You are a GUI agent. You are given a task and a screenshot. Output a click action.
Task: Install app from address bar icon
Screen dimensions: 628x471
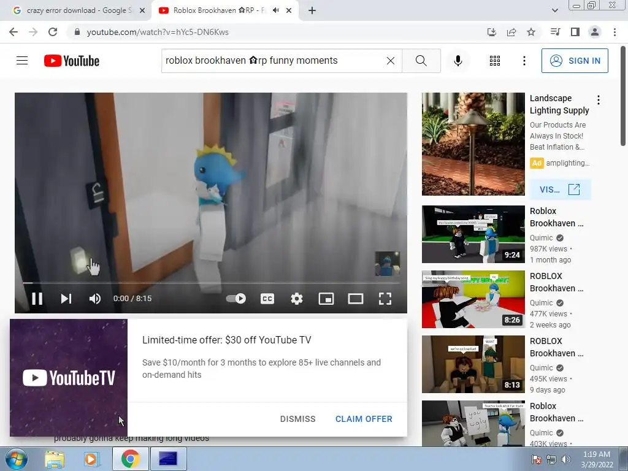coord(491,32)
